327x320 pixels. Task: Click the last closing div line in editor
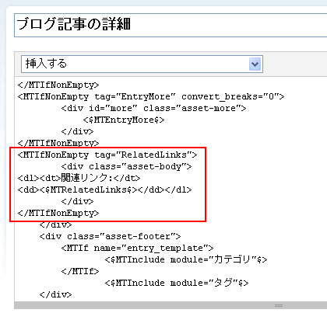tap(55, 294)
